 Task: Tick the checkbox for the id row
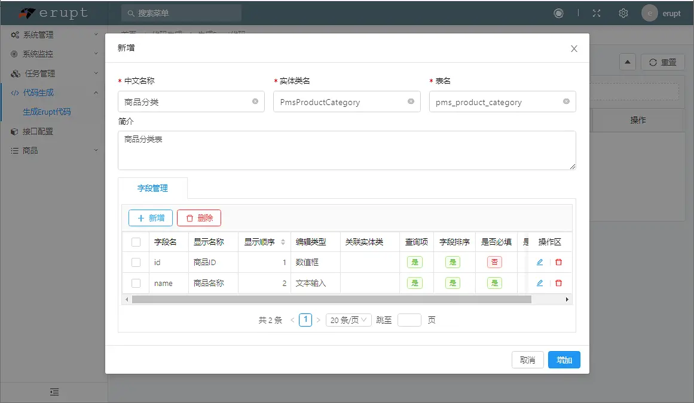coord(135,262)
